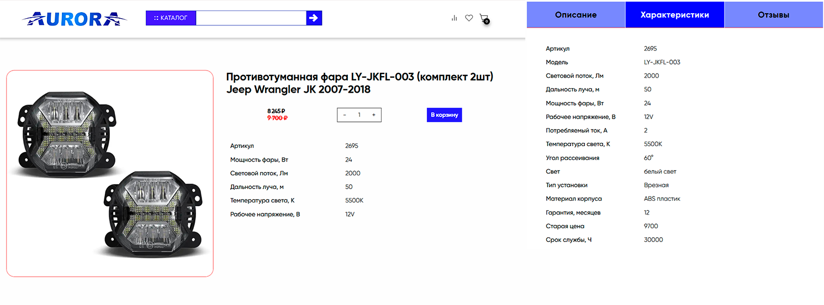
Task: Increase quantity with the plus button
Action: [373, 115]
